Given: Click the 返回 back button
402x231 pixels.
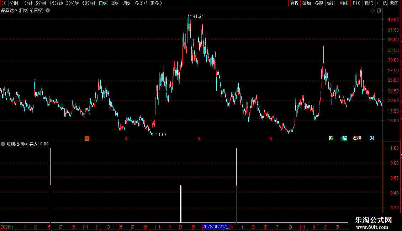Looking at the screenshot, I should click(x=394, y=3).
